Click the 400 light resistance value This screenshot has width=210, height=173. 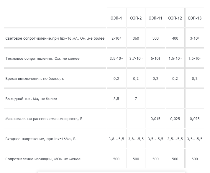175,38
